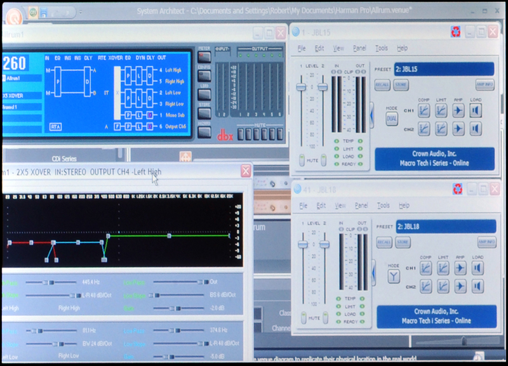Click CH2 load speaker icon in JBL15 panel
The height and width of the screenshot is (366, 508).
[x=476, y=128]
